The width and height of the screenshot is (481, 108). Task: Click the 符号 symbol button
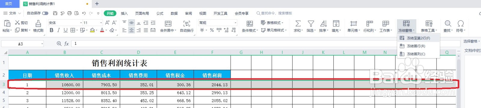(461, 26)
